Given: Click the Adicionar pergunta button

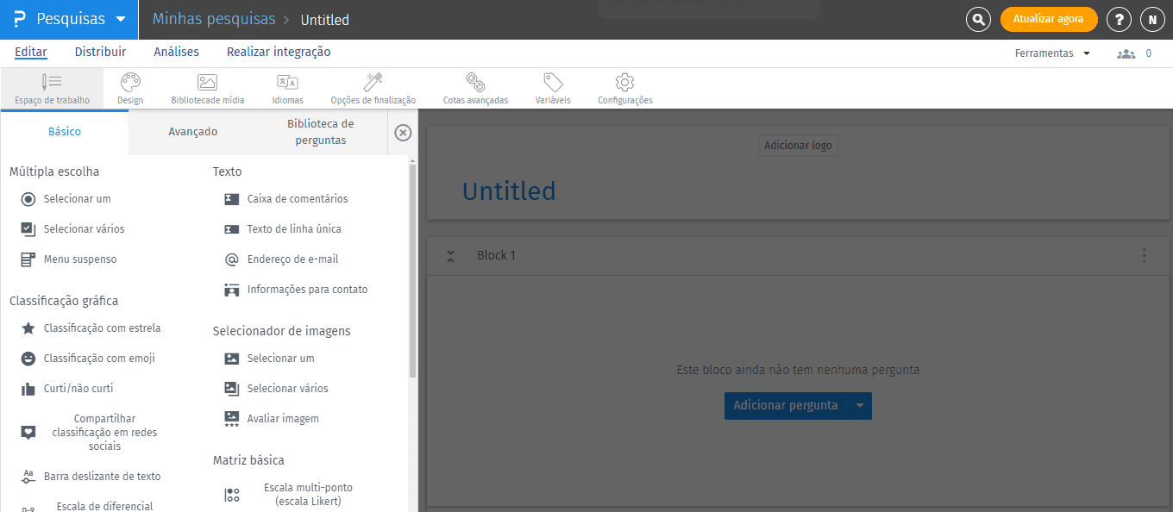Looking at the screenshot, I should tap(786, 405).
